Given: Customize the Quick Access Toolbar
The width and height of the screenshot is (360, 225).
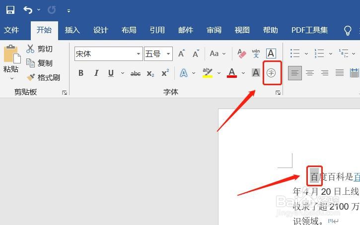Looking at the screenshot, I should tap(69, 10).
